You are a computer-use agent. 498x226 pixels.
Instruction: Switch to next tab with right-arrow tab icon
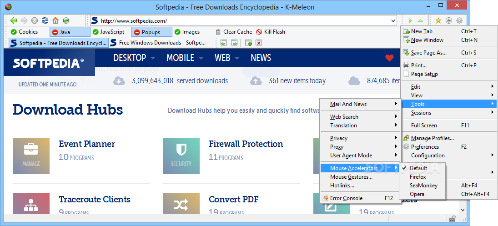234,43
